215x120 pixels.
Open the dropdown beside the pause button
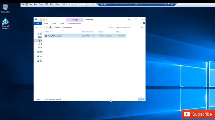coord(67,4)
